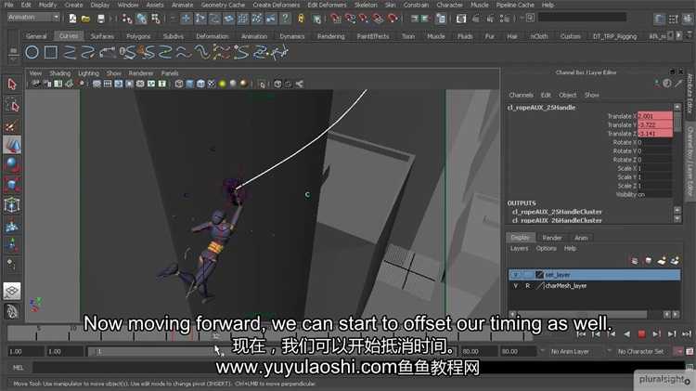Toggle visibility V of set_layer
This screenshot has width=696, height=391.
(516, 275)
